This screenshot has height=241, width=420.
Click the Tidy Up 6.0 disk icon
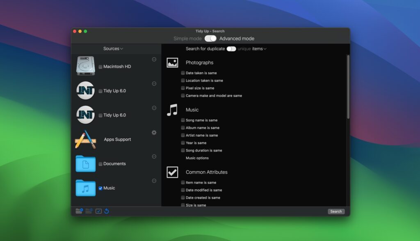(85, 91)
